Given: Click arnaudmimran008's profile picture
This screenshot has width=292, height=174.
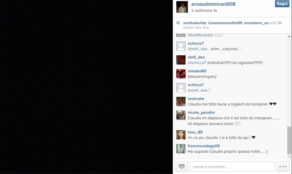Looking at the screenshot, I should (182, 7).
